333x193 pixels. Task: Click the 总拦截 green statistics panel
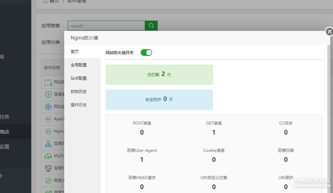tap(159, 75)
